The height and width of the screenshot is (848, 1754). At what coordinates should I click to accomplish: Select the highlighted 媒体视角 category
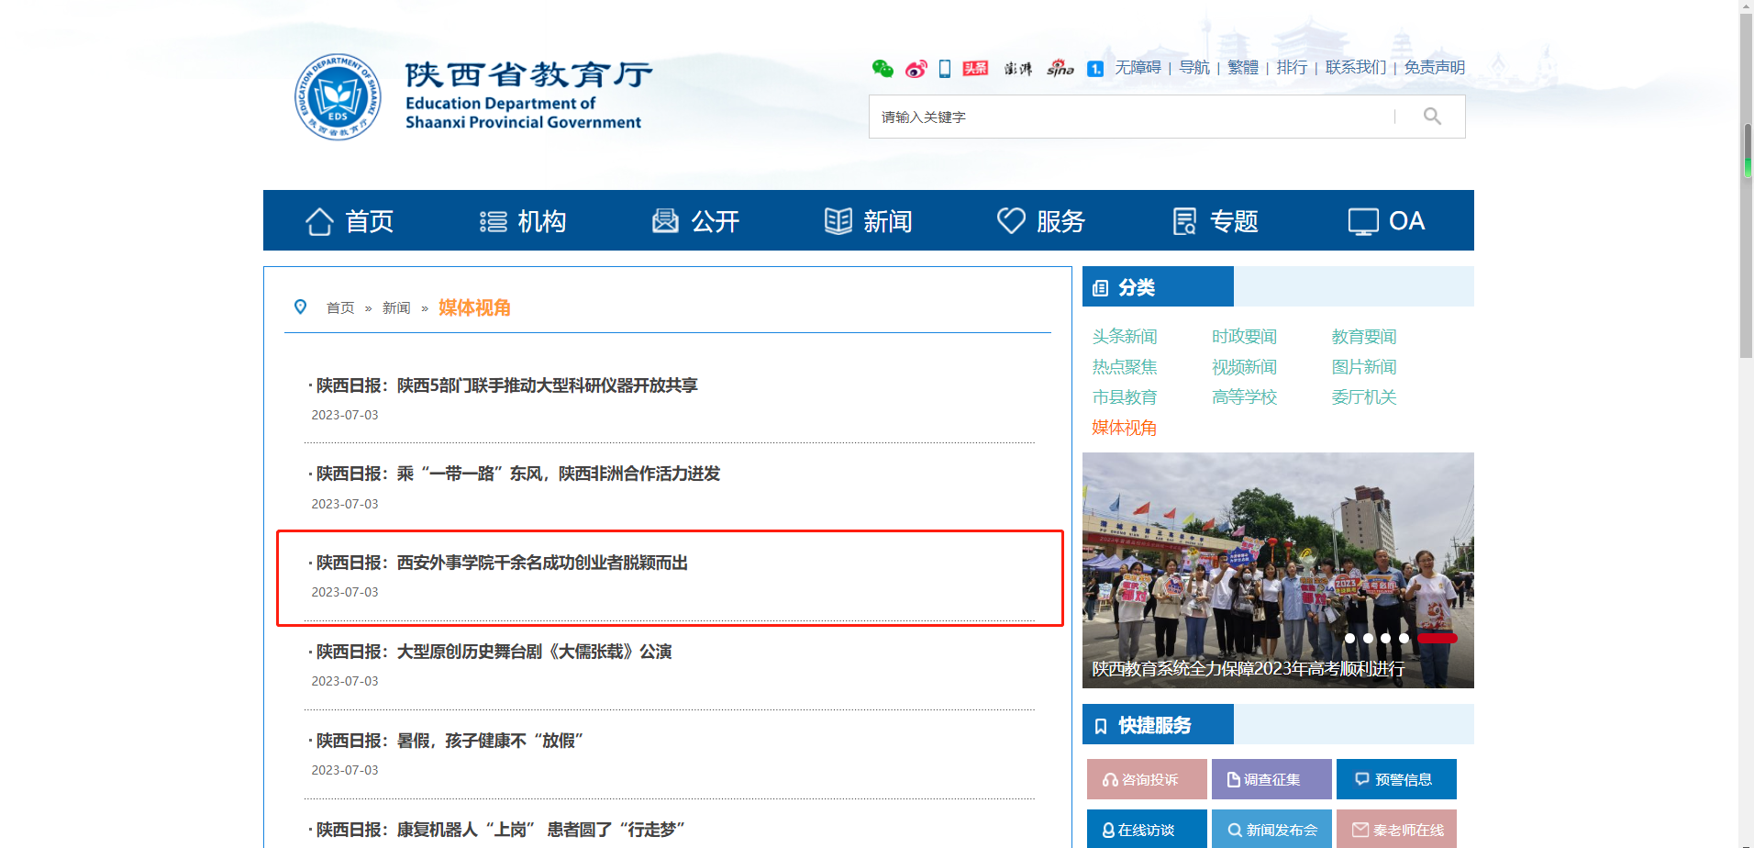point(1125,428)
